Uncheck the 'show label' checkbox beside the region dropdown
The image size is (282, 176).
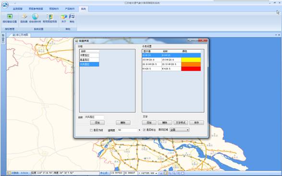pyautogui.click(x=144, y=130)
